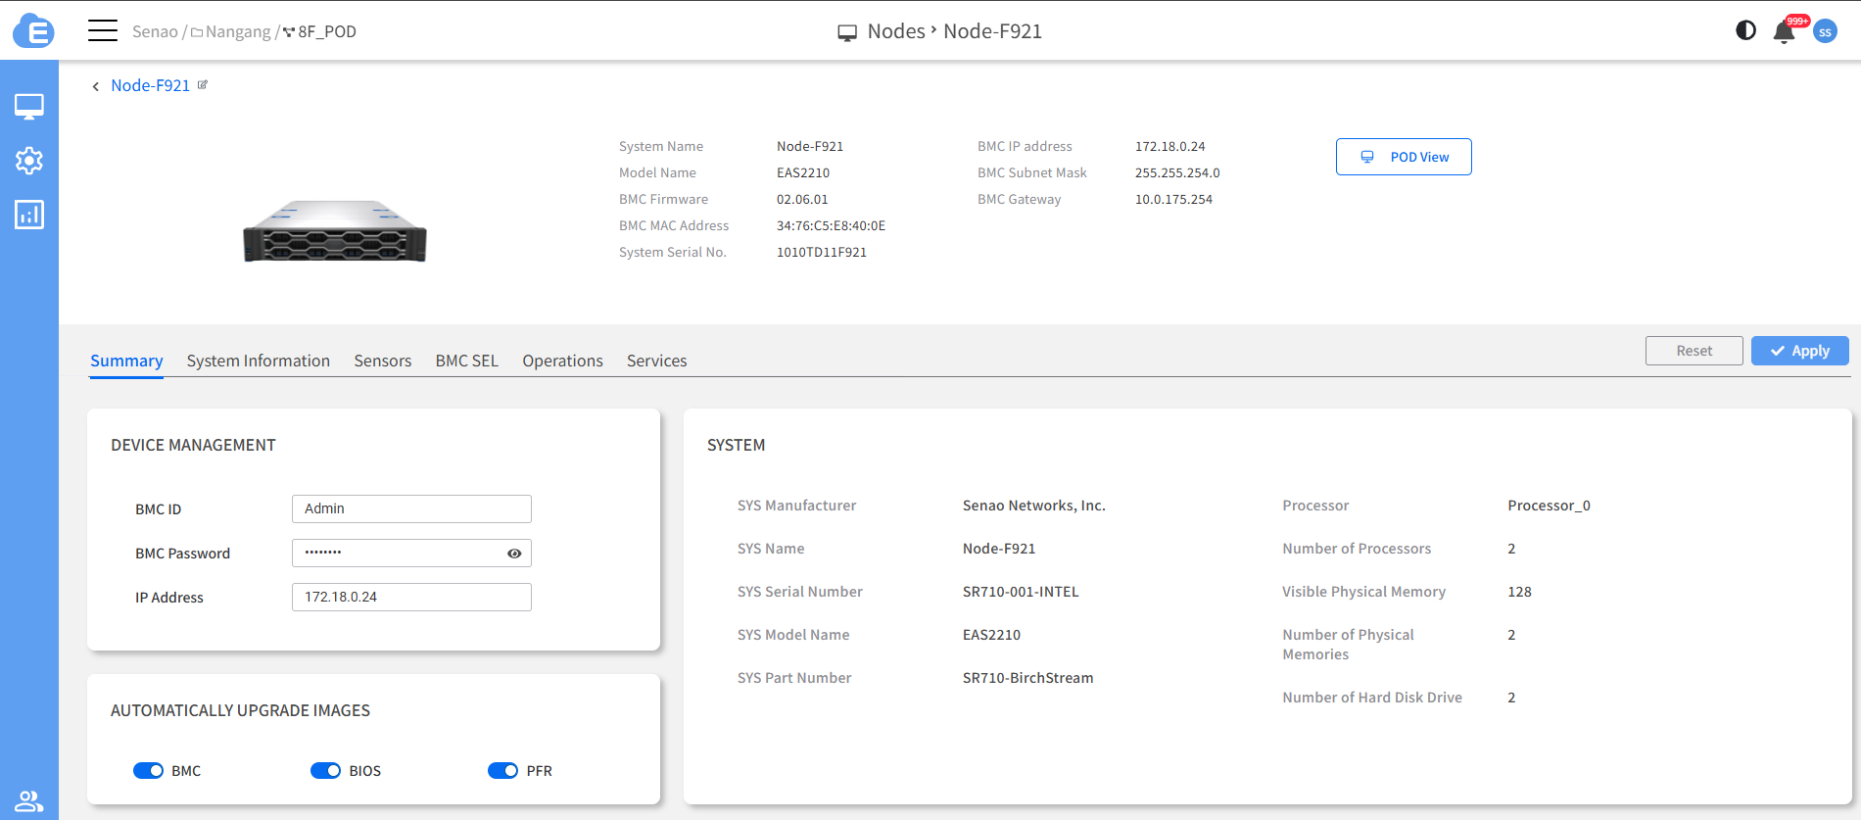
Task: Click the server device thumbnail image
Action: point(335,232)
